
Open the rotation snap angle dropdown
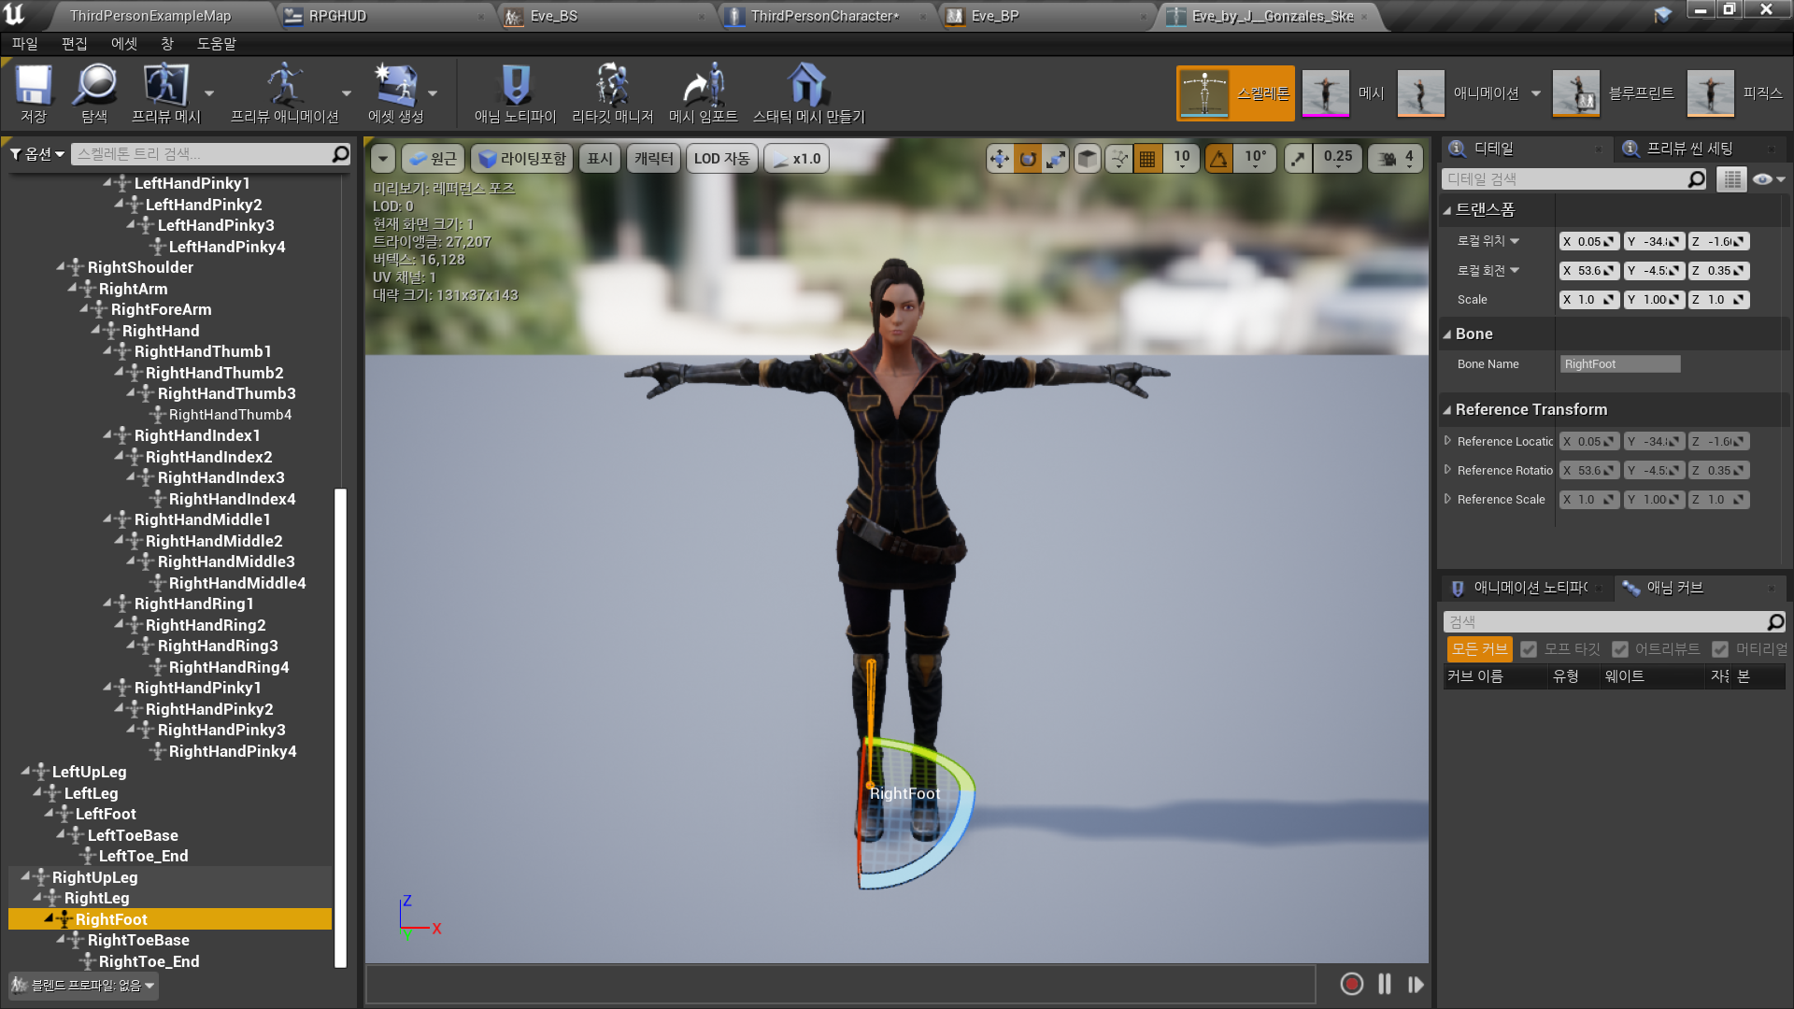pyautogui.click(x=1256, y=159)
